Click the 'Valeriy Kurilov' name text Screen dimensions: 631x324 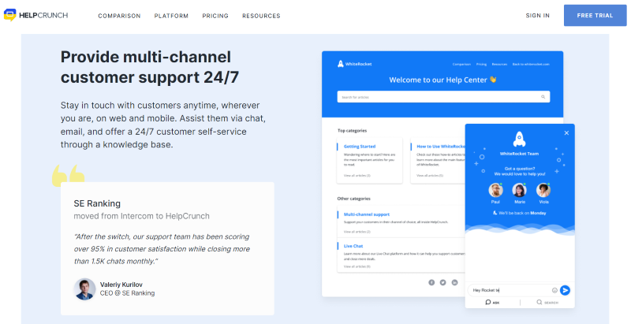click(121, 285)
